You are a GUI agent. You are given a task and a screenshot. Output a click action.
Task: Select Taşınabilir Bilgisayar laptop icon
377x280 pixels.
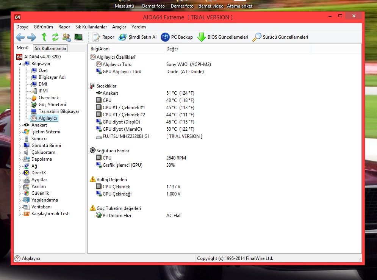pyautogui.click(x=34, y=111)
